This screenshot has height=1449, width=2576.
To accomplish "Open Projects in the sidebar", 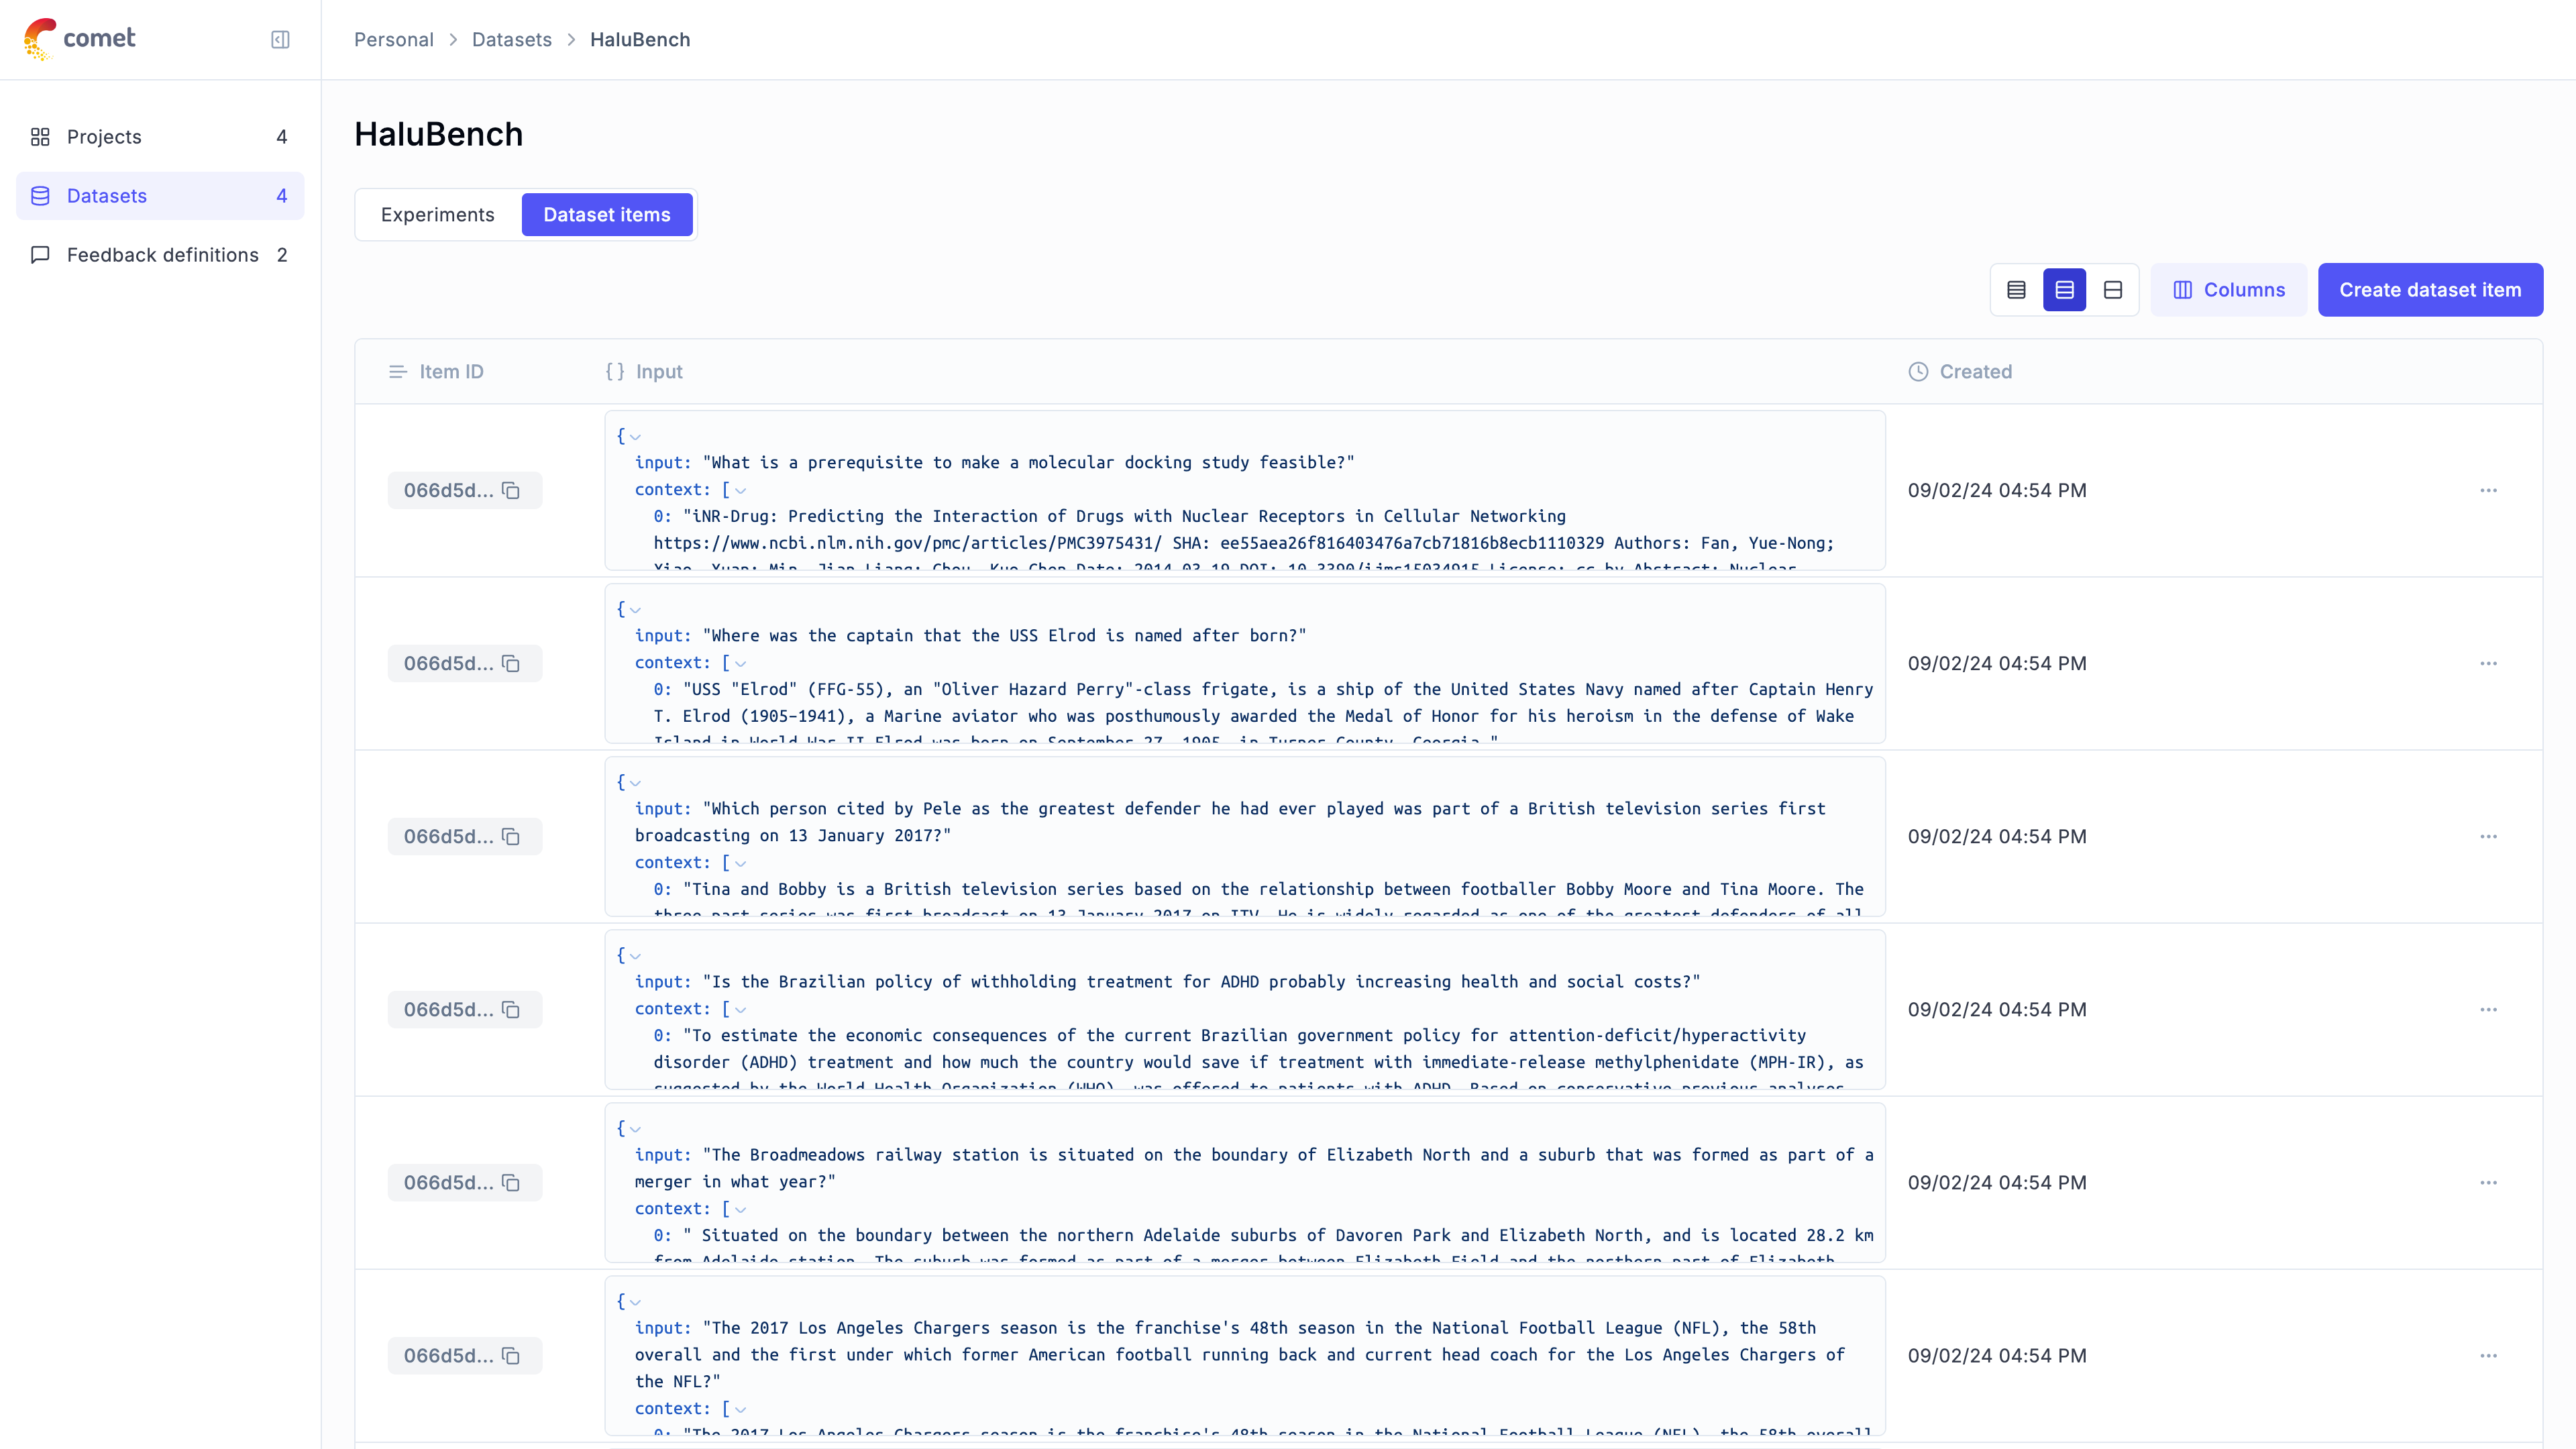I will tap(160, 137).
